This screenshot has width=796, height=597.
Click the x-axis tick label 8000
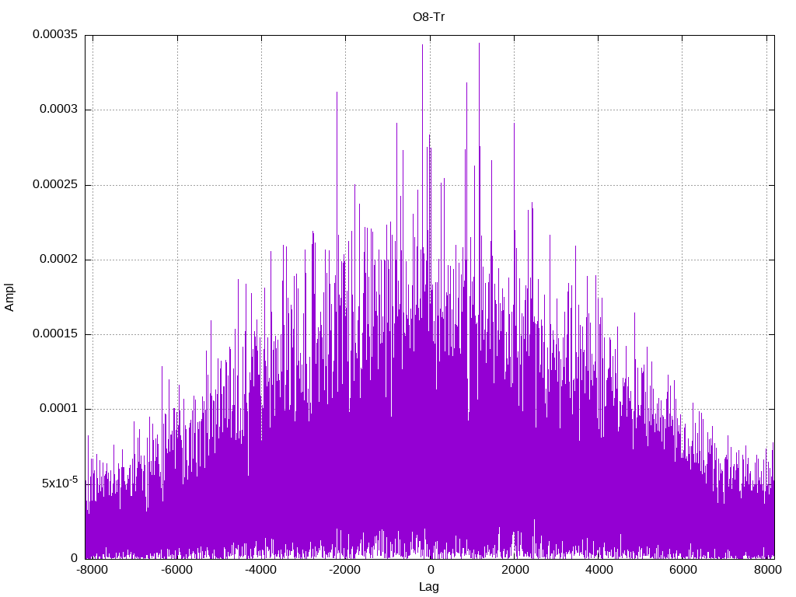[767, 570]
